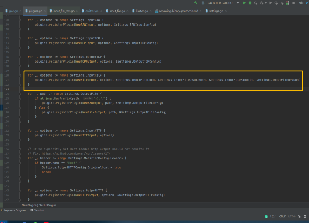Open the profiler run options dropdown arrow
The height and width of the screenshot is (223, 309).
click(x=266, y=3)
